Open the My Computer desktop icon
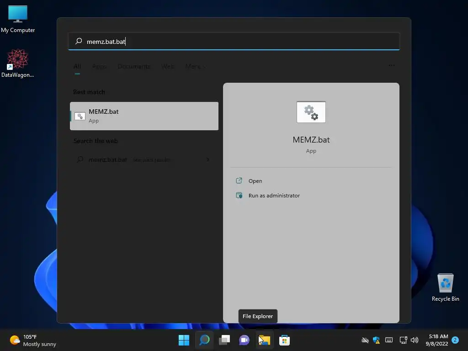 18,19
